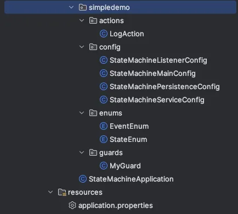Image resolution: width=238 pixels, height=214 pixels.
Task: Collapse the config folder chevron
Action: click(82, 47)
